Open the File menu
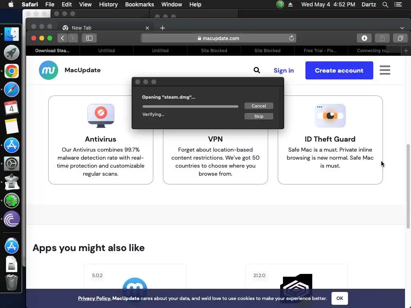Screen dimensions: 411x308 point(49,4)
